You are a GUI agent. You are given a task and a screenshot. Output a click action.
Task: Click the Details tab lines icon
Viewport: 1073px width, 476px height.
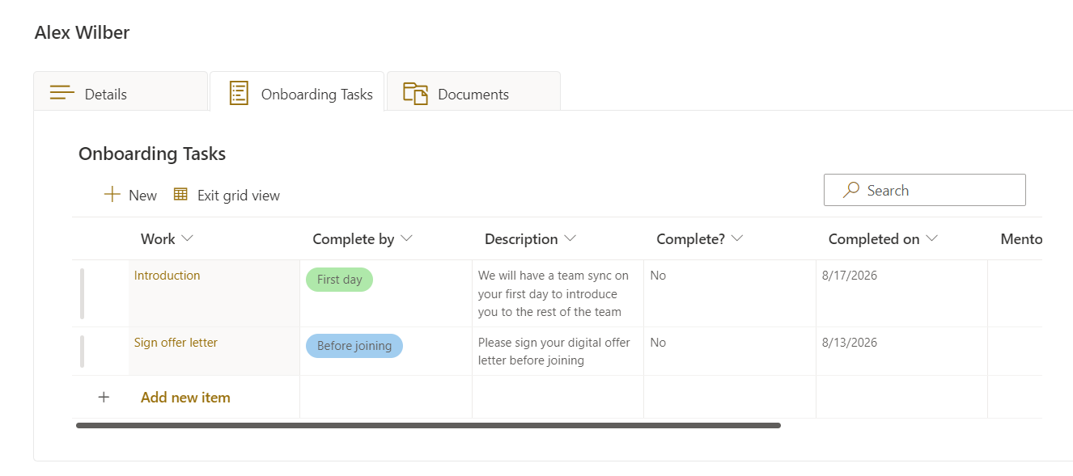(62, 93)
